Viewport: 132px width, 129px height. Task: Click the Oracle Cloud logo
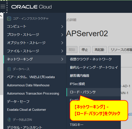click(32, 7)
